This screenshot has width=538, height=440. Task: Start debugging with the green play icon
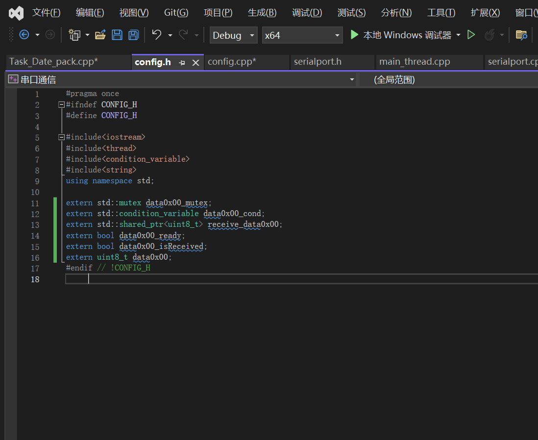pos(354,35)
